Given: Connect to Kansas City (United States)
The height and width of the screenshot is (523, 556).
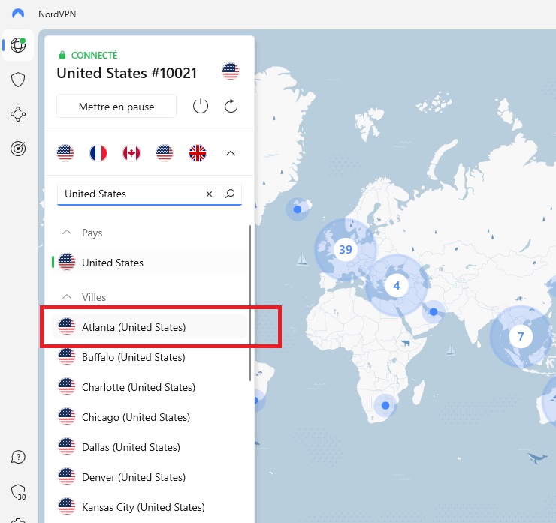Looking at the screenshot, I should tap(150, 507).
